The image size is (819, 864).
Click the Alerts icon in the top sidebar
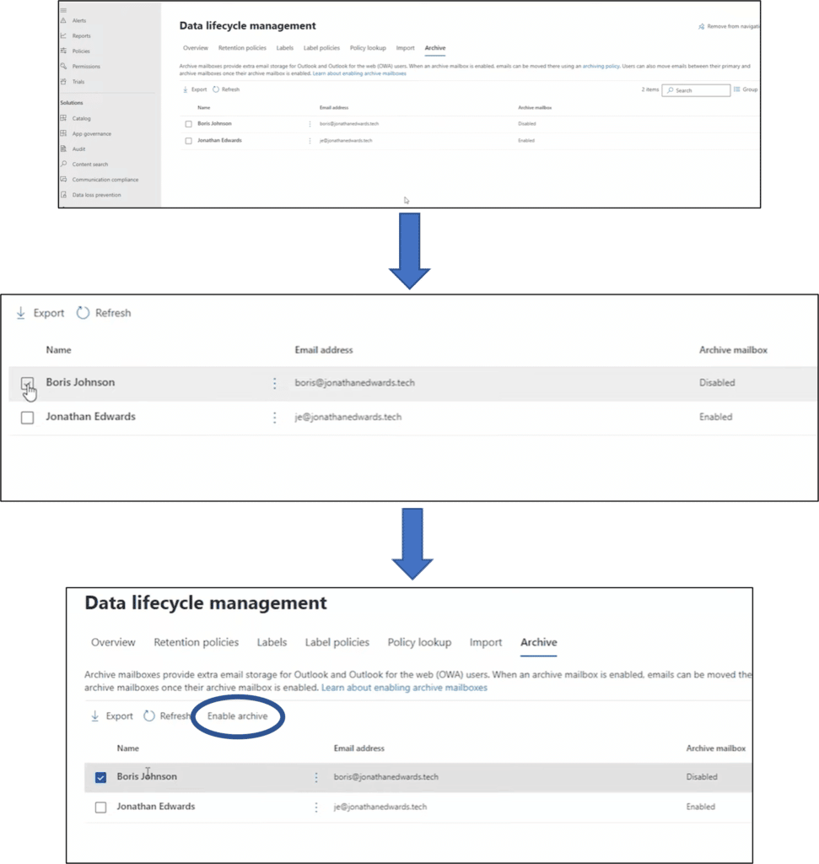(63, 20)
